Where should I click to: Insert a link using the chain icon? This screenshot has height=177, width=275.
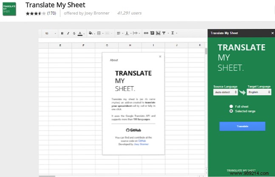pos(146,33)
